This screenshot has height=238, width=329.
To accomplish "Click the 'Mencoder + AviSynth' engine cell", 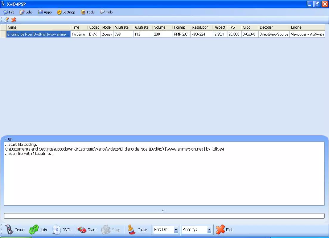I will 307,34.
